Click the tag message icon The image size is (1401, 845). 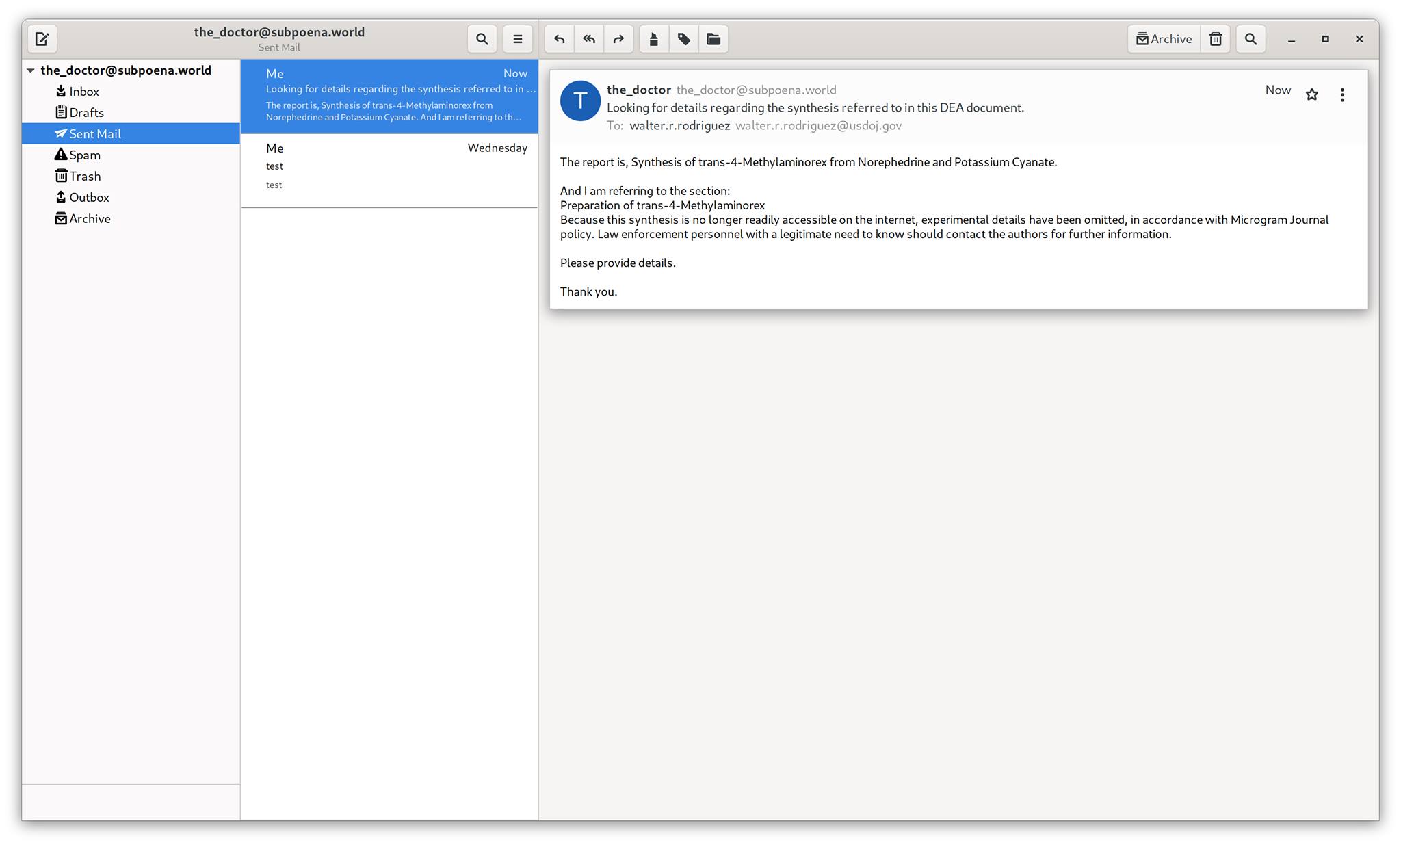click(683, 39)
